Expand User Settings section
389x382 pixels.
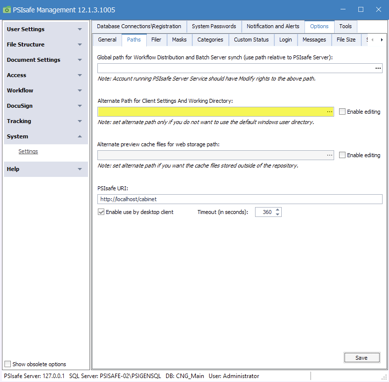pyautogui.click(x=46, y=29)
